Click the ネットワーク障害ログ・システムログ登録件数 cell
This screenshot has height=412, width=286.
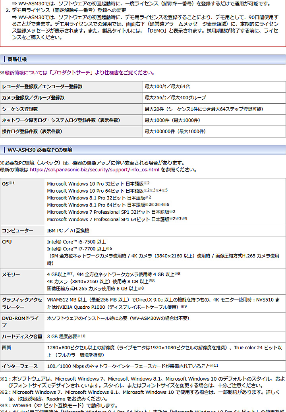pyautogui.click(x=71, y=120)
